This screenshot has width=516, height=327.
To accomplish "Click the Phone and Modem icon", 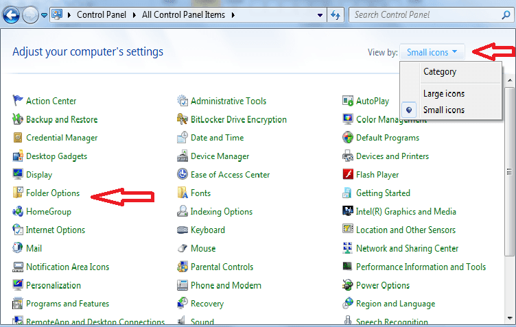I will coord(183,285).
